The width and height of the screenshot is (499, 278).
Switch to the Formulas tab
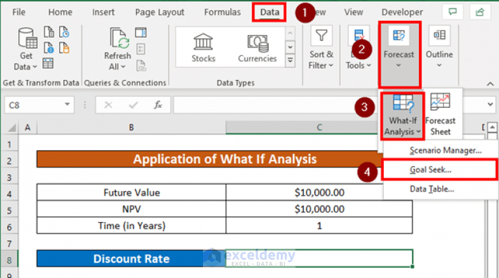(223, 12)
